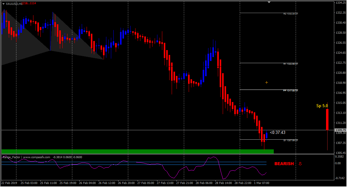This screenshot has height=187, width=347.
Task: Select the S1 support level label
Action: (291, 140)
